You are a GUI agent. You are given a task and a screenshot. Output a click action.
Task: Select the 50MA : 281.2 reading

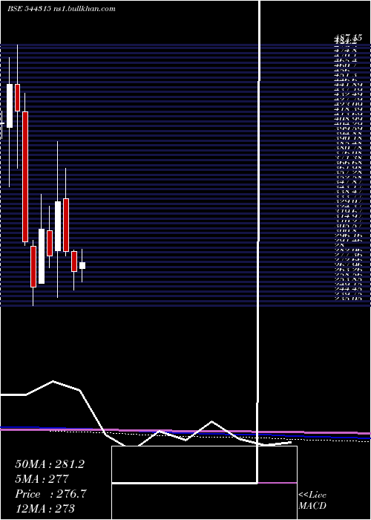pos(50,464)
